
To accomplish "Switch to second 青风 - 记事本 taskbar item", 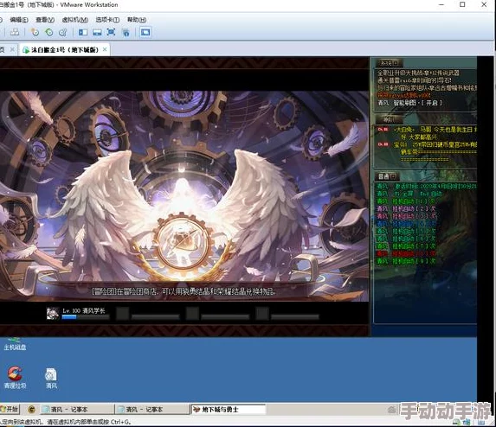I will click(151, 410).
